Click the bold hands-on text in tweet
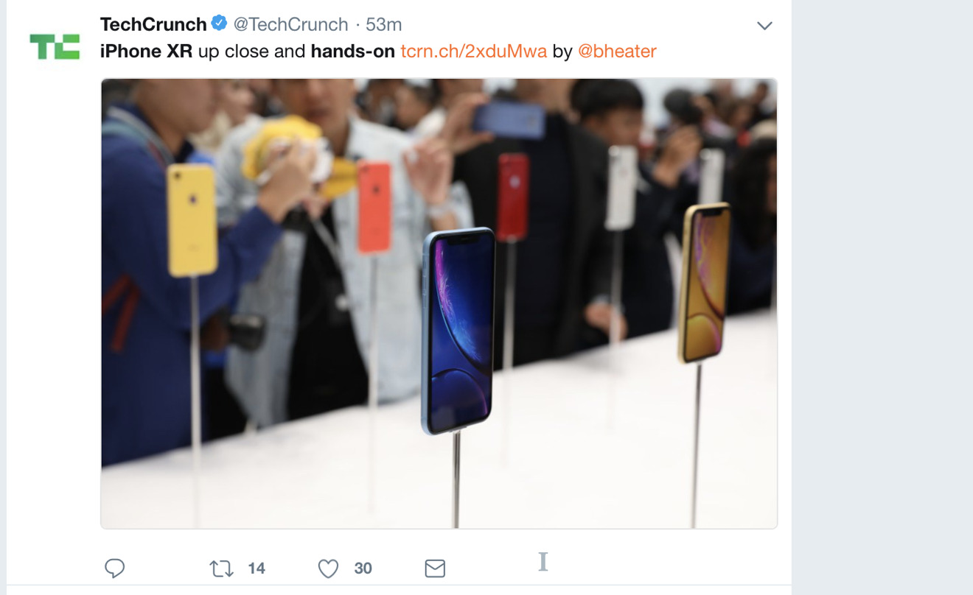The height and width of the screenshot is (595, 973). 353,51
